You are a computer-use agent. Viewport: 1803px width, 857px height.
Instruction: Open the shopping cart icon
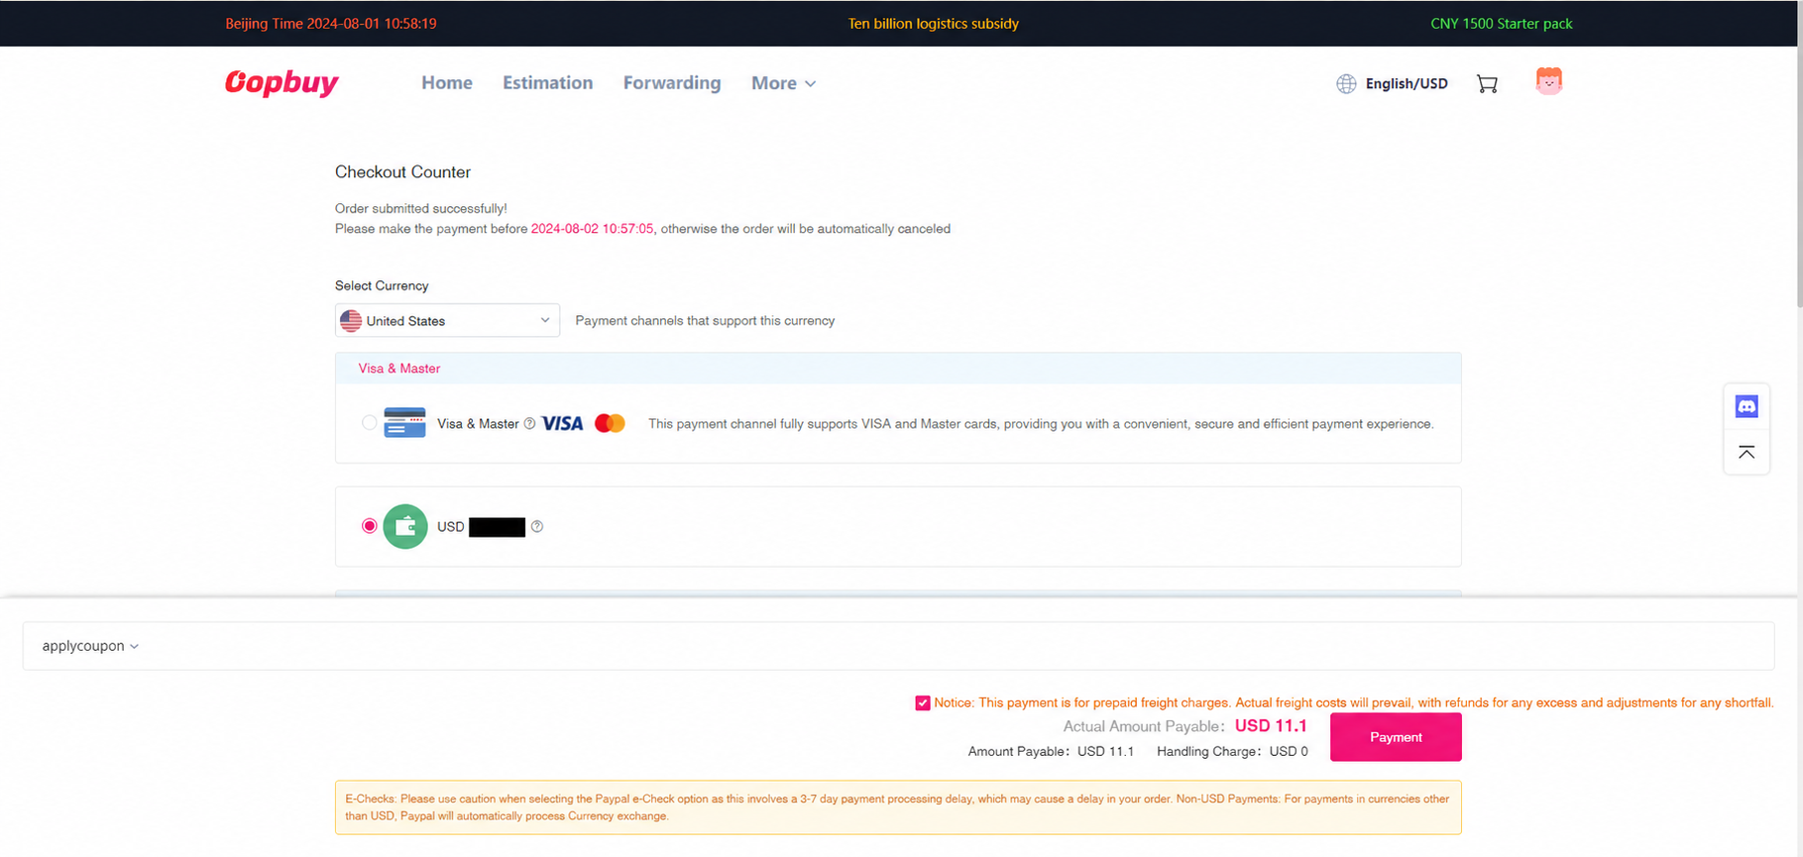pyautogui.click(x=1487, y=84)
